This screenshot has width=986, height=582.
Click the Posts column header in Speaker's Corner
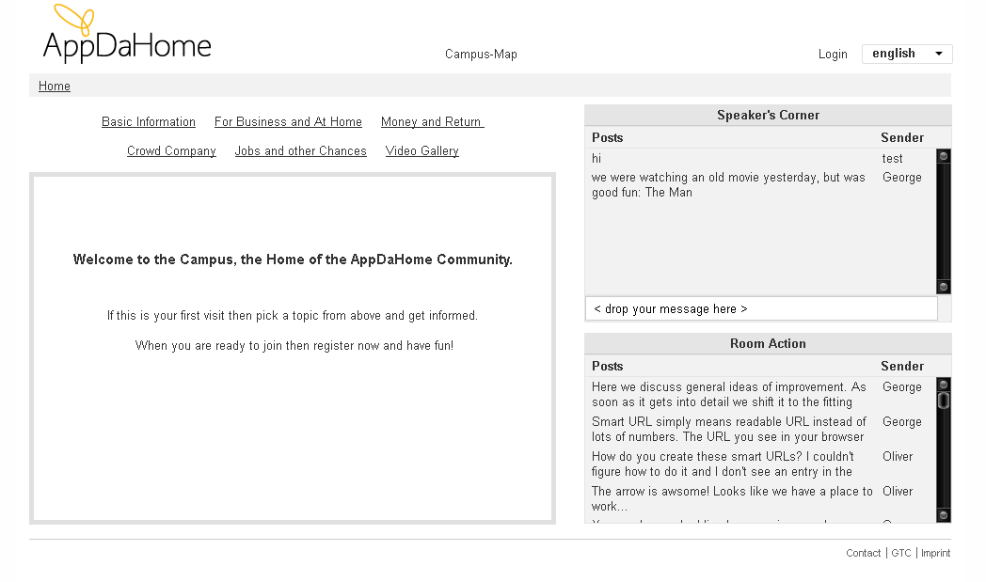608,137
